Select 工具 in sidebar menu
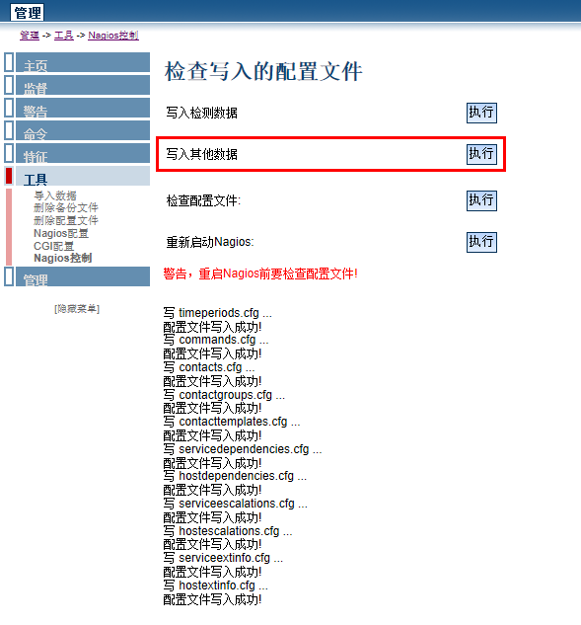The width and height of the screenshot is (581, 625). (83, 176)
